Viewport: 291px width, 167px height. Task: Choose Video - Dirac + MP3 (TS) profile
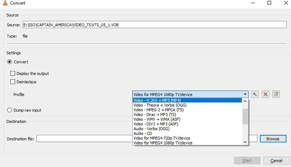click(187, 115)
